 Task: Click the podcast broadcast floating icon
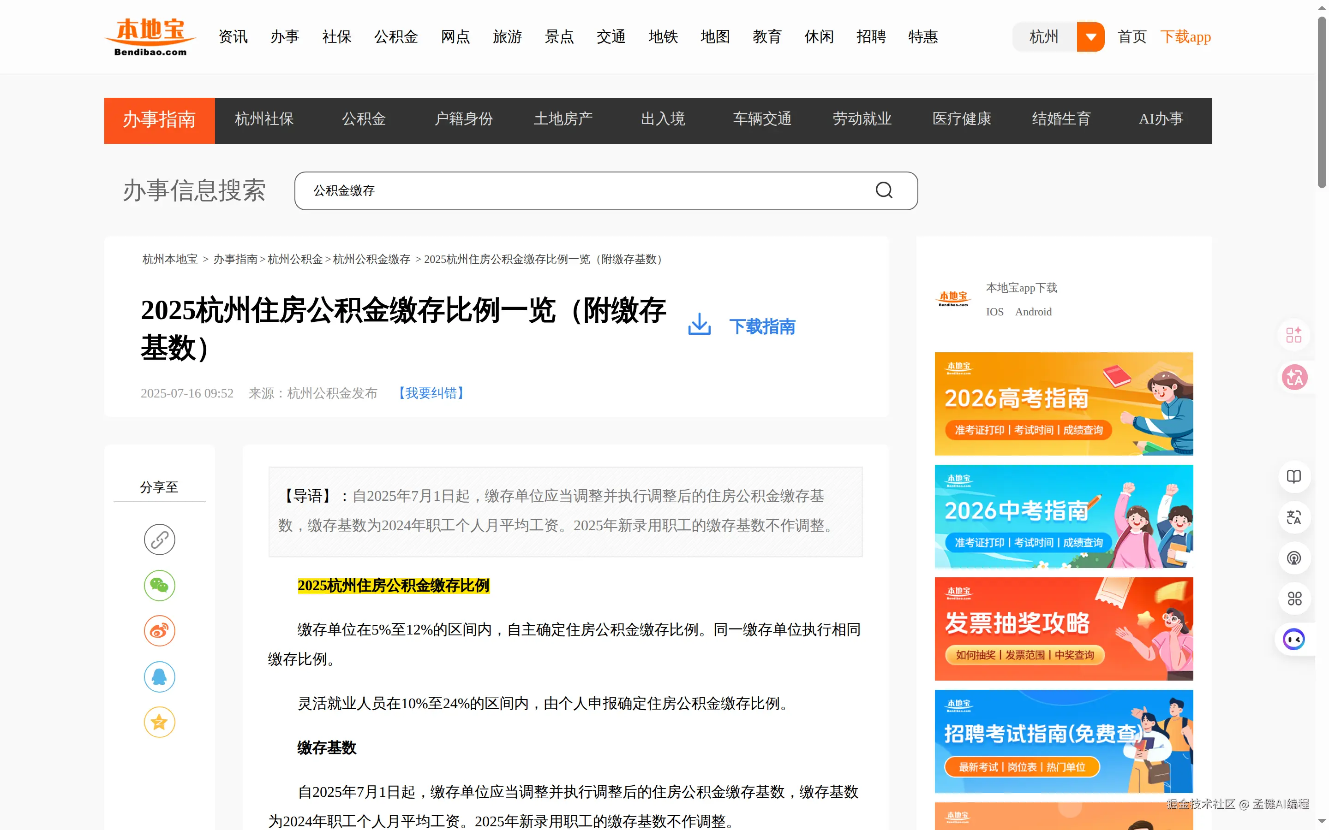(1294, 558)
